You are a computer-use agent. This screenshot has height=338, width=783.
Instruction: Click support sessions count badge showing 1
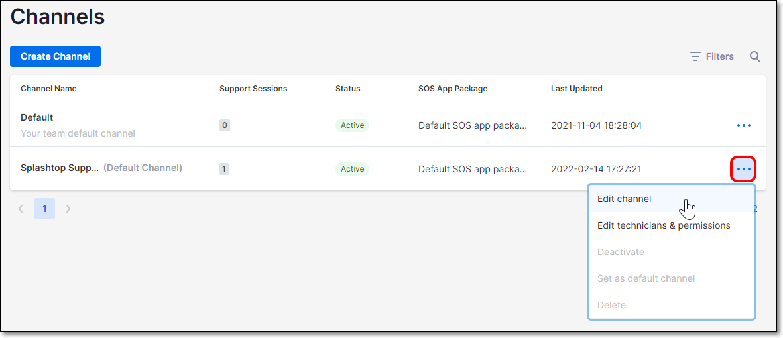pyautogui.click(x=224, y=169)
